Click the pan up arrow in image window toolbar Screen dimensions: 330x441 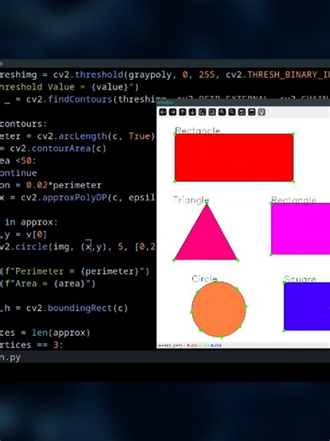click(183, 112)
